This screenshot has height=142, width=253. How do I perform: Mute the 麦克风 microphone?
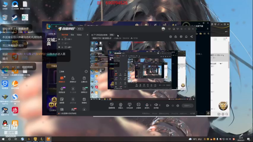tap(147, 106)
